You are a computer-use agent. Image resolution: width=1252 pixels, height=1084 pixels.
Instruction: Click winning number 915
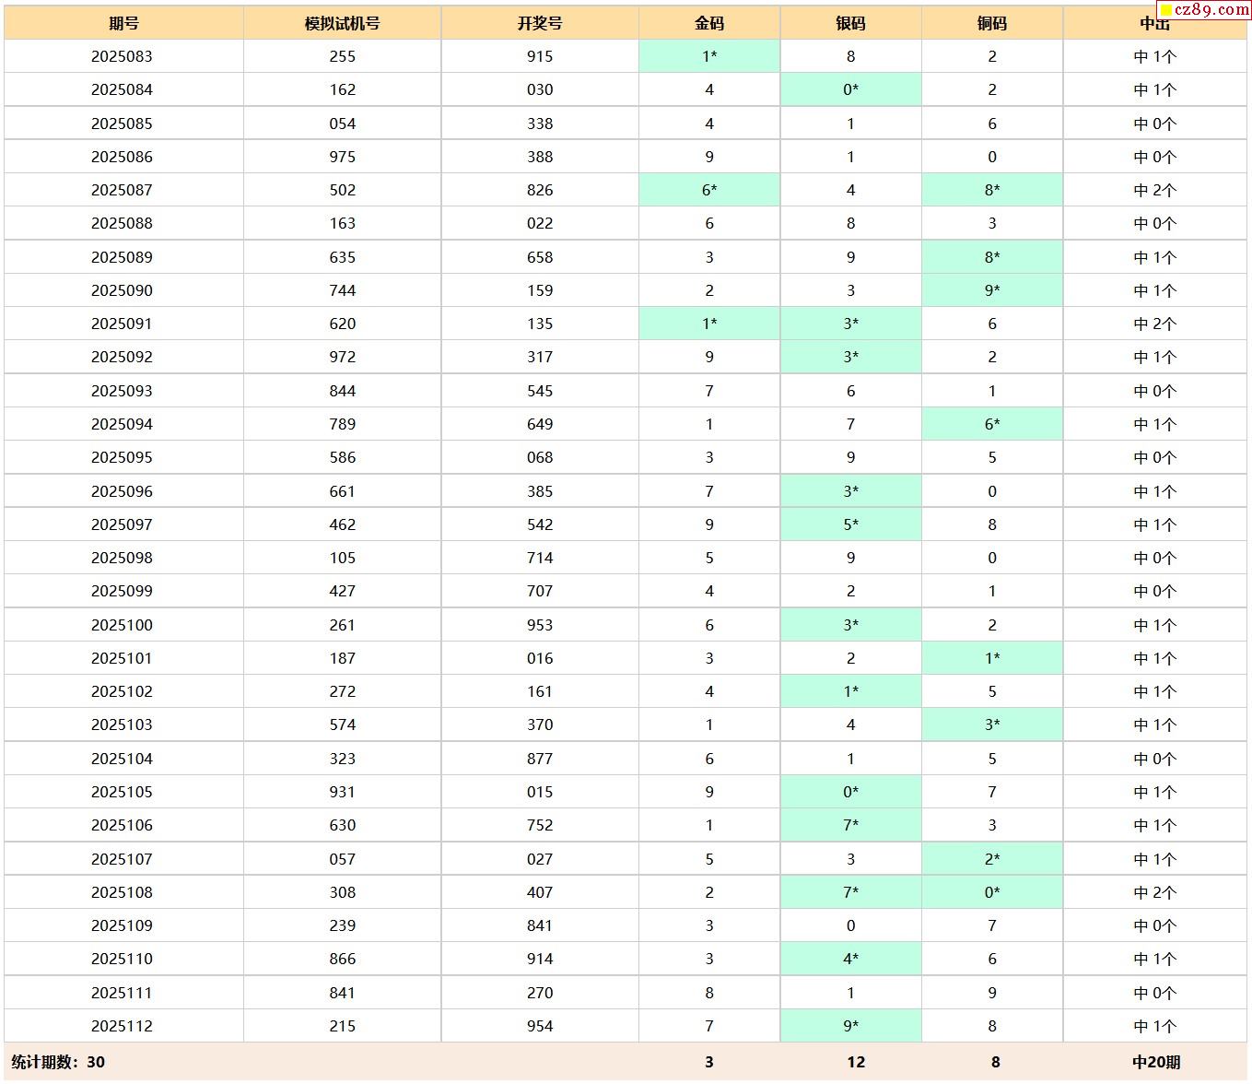pyautogui.click(x=540, y=56)
